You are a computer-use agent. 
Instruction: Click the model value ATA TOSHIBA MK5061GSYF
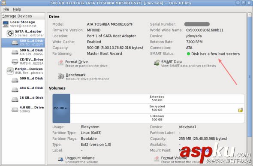coord(110,24)
